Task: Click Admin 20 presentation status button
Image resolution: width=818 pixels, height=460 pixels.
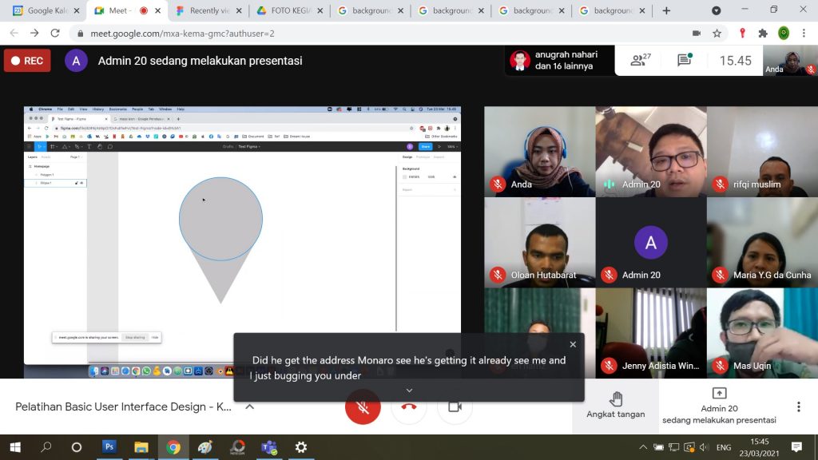Action: tap(718, 406)
